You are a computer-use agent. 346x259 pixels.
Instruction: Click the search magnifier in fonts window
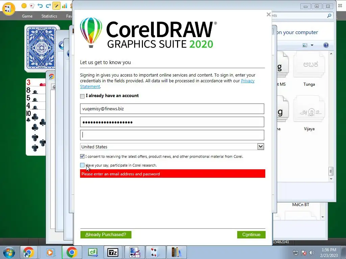click(329, 16)
